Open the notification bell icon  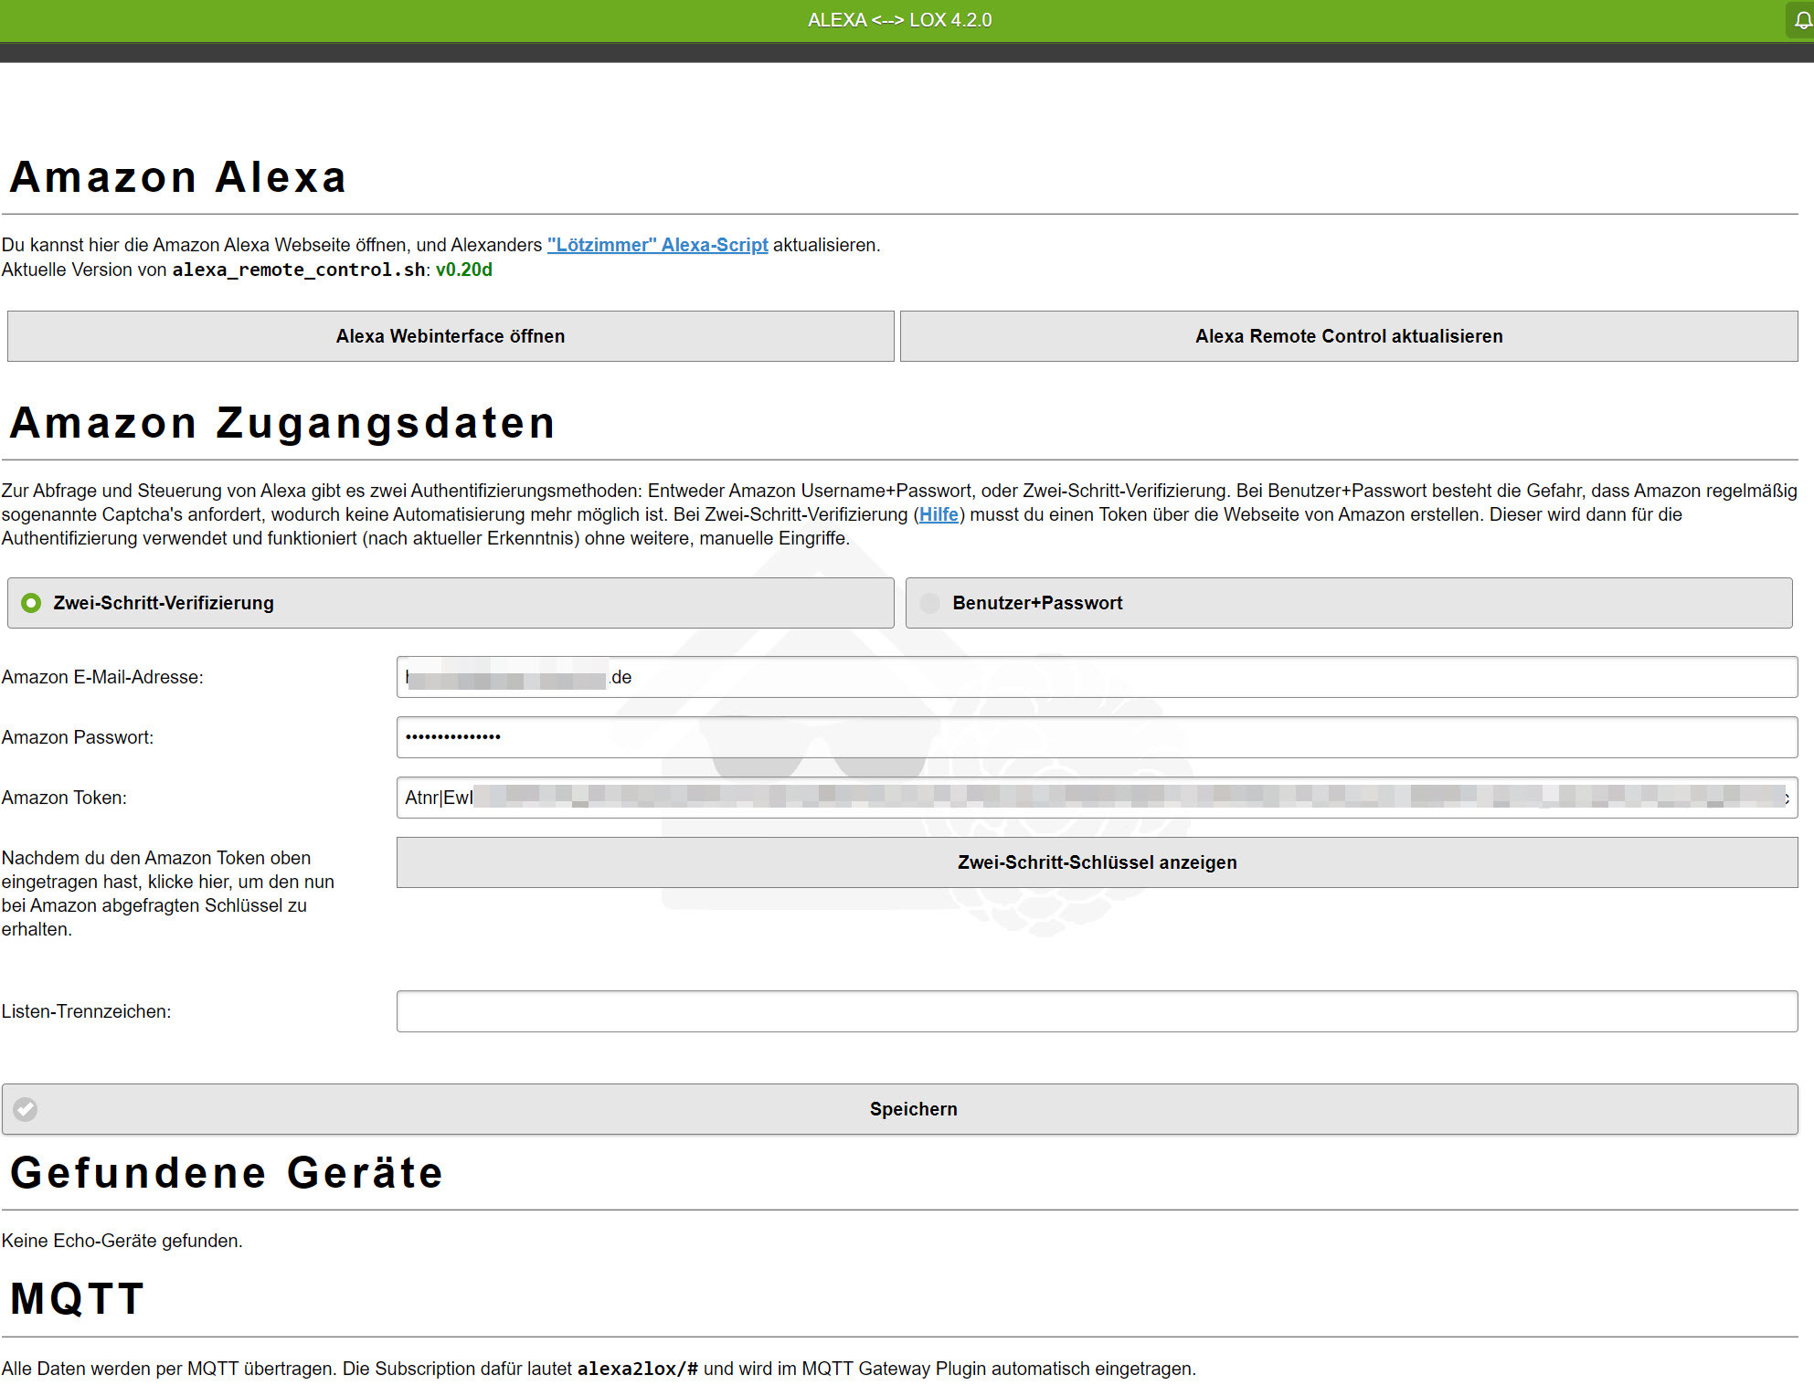(x=1801, y=20)
